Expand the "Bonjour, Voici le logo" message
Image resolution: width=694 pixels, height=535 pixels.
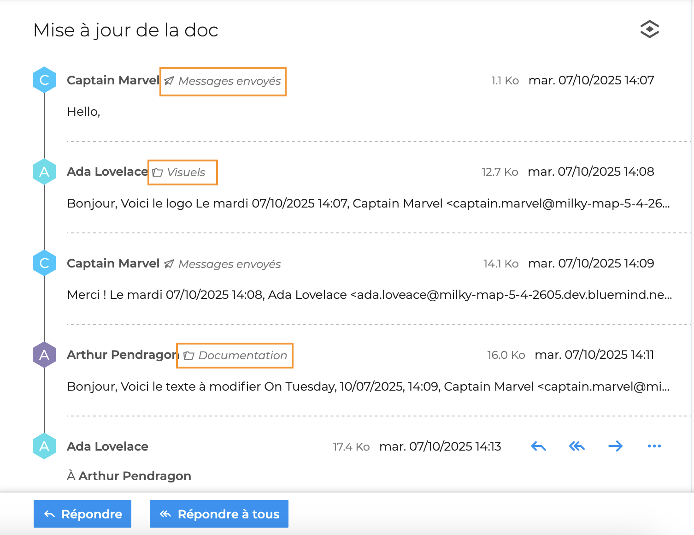point(368,203)
